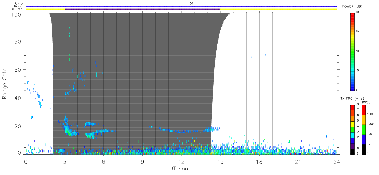The width and height of the screenshot is (379, 175).
Task: Click the 30 label on power scale
Action: 357,32
